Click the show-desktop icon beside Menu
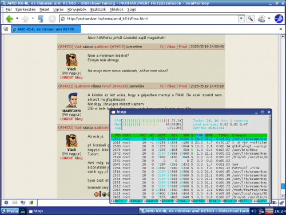Image resolution: width=286 pixels, height=215 pixels. pos(23,211)
